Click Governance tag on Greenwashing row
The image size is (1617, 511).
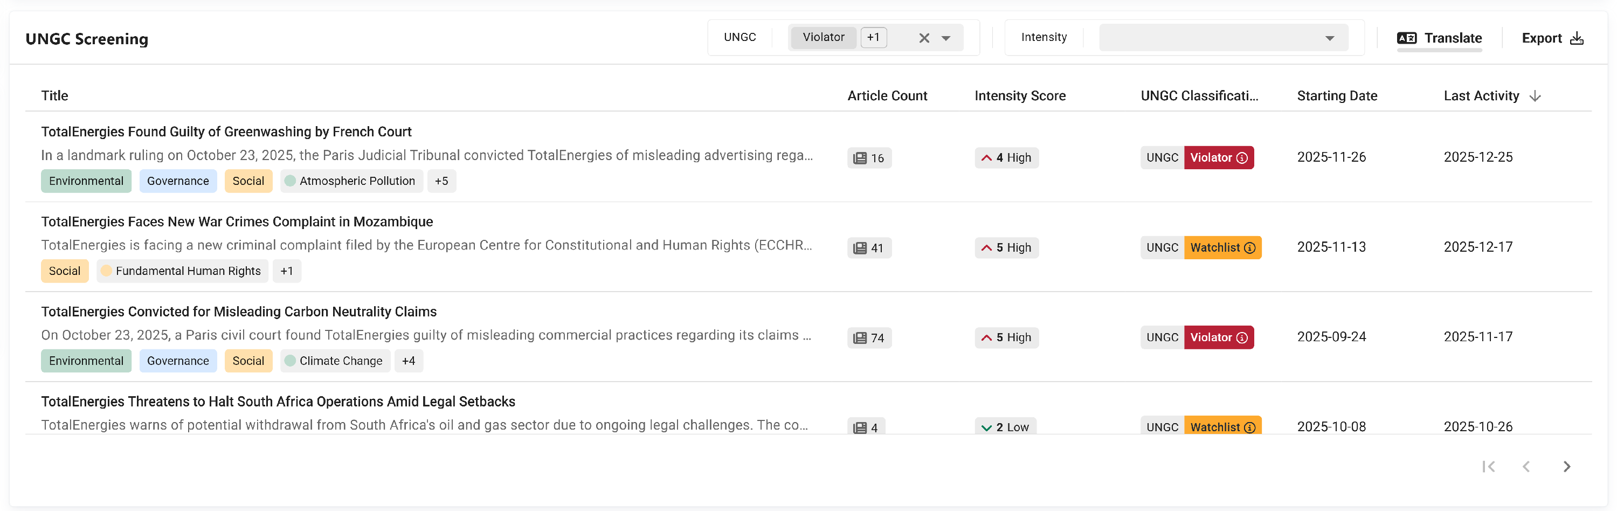[178, 181]
